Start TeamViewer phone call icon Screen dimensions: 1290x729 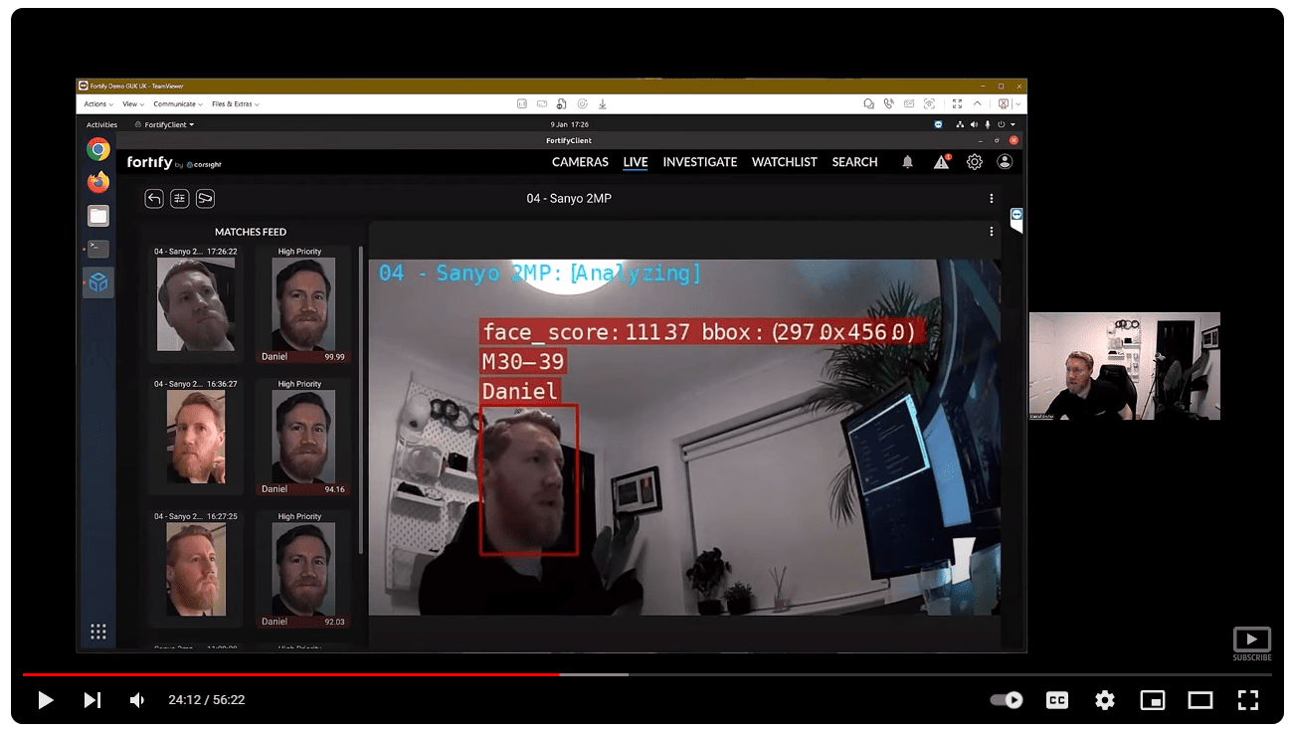point(889,103)
